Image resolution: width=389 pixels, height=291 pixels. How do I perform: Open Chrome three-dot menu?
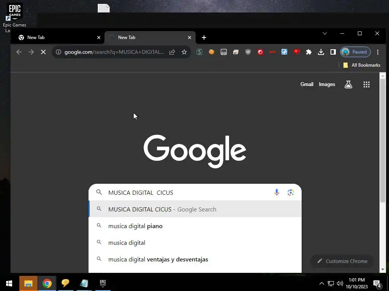click(378, 52)
